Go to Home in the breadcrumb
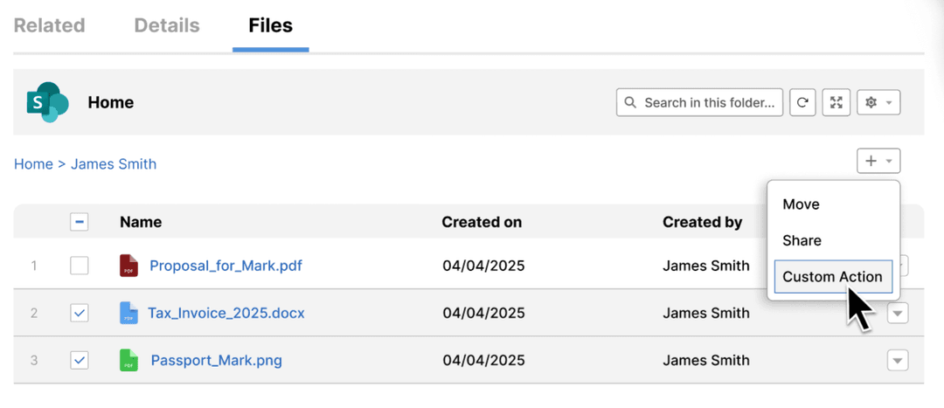 (33, 163)
